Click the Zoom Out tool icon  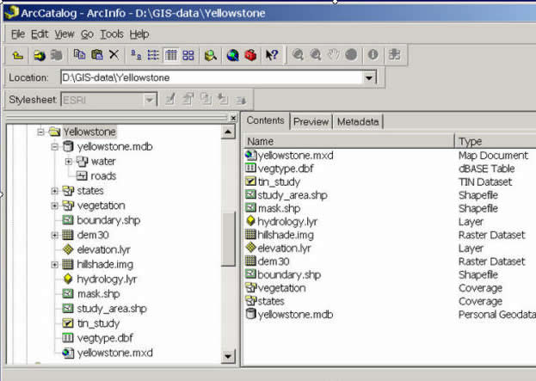[x=315, y=55]
